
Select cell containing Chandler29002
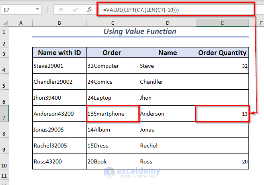click(59, 82)
